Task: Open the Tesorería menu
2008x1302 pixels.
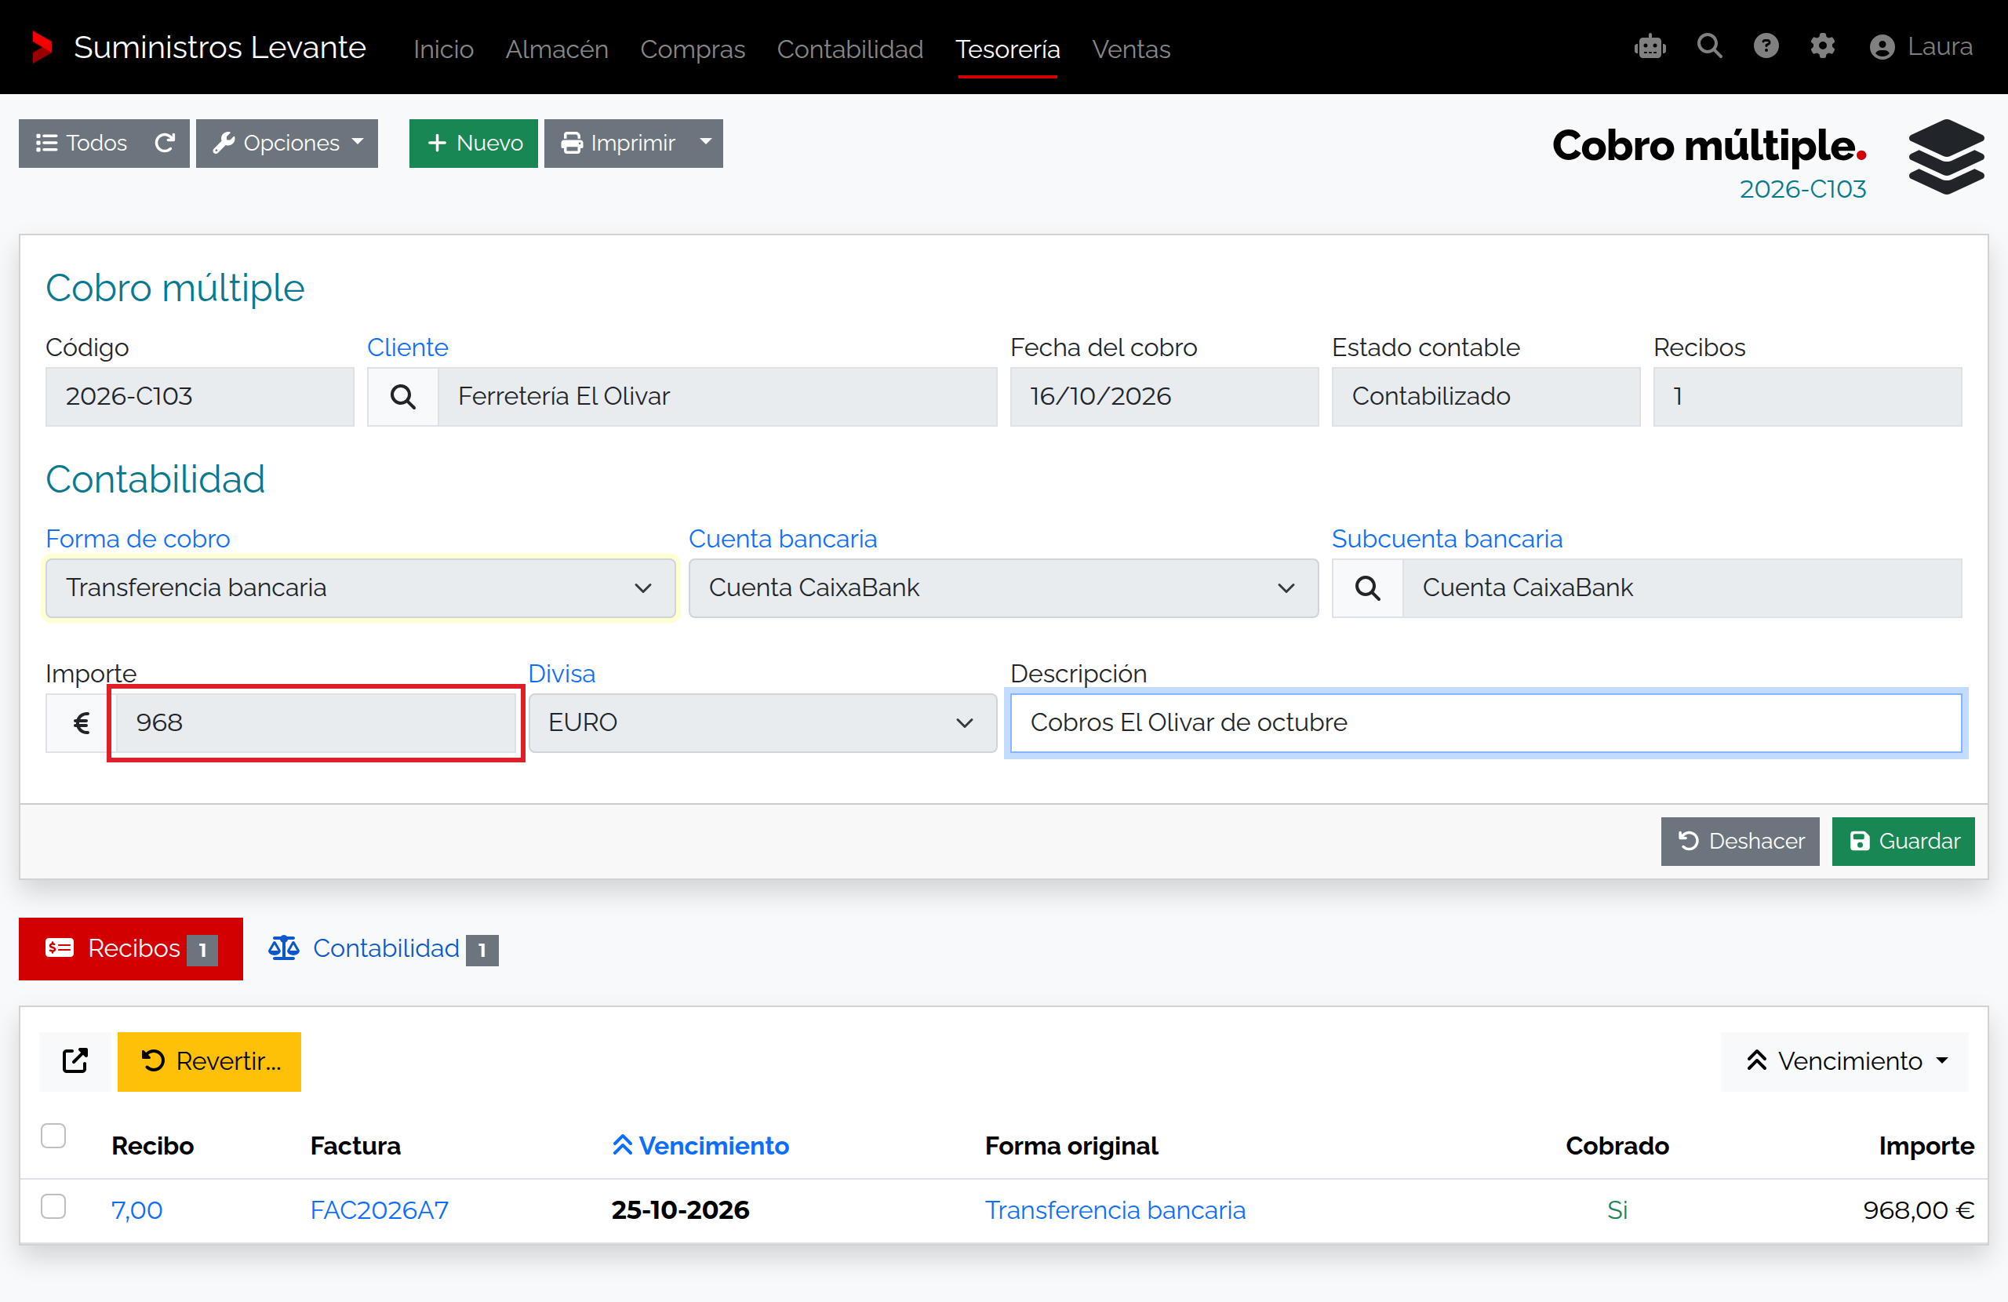Action: coord(1007,49)
